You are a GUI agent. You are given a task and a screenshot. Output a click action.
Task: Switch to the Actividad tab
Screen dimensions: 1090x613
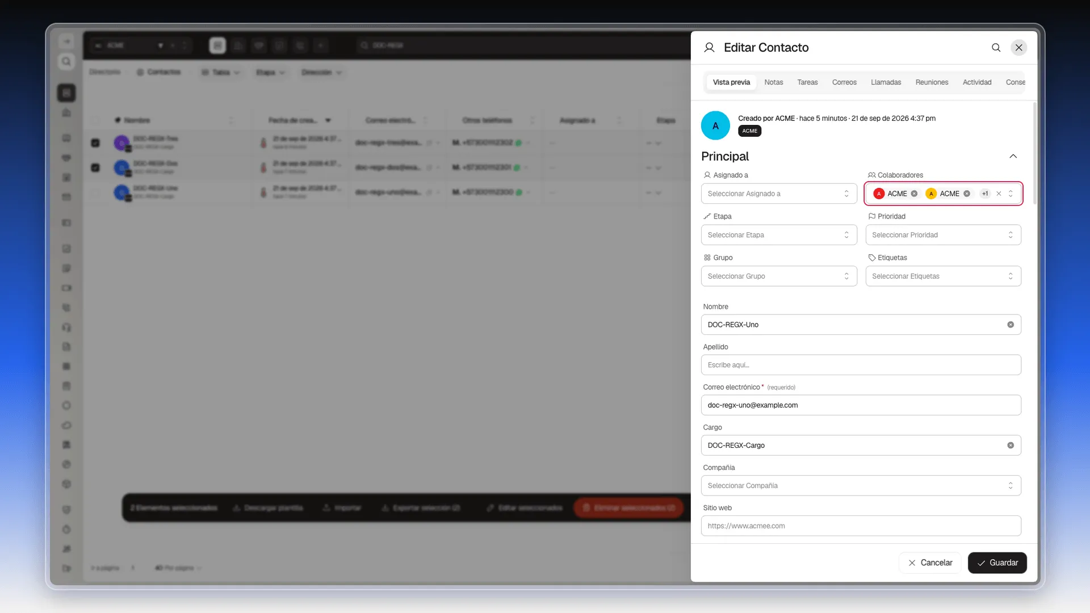(x=976, y=82)
